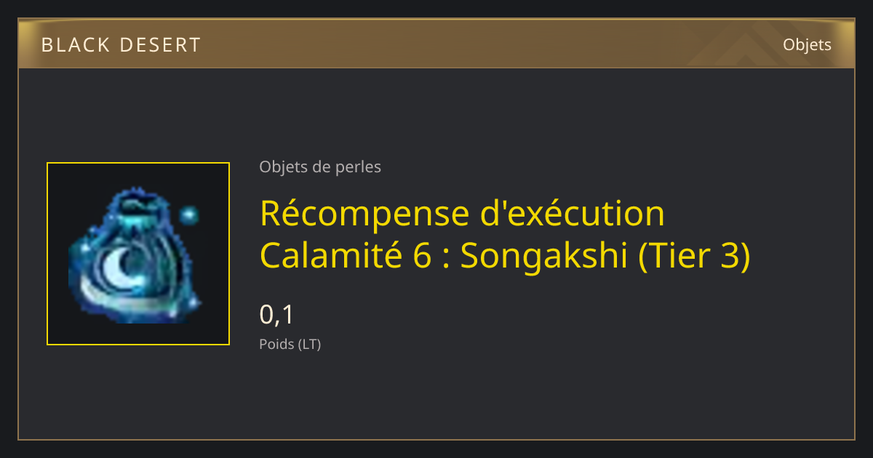Click the word Récompense in the title
873x458 pixels.
point(364,213)
